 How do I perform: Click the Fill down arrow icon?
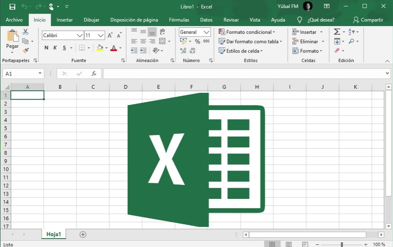pos(337,41)
